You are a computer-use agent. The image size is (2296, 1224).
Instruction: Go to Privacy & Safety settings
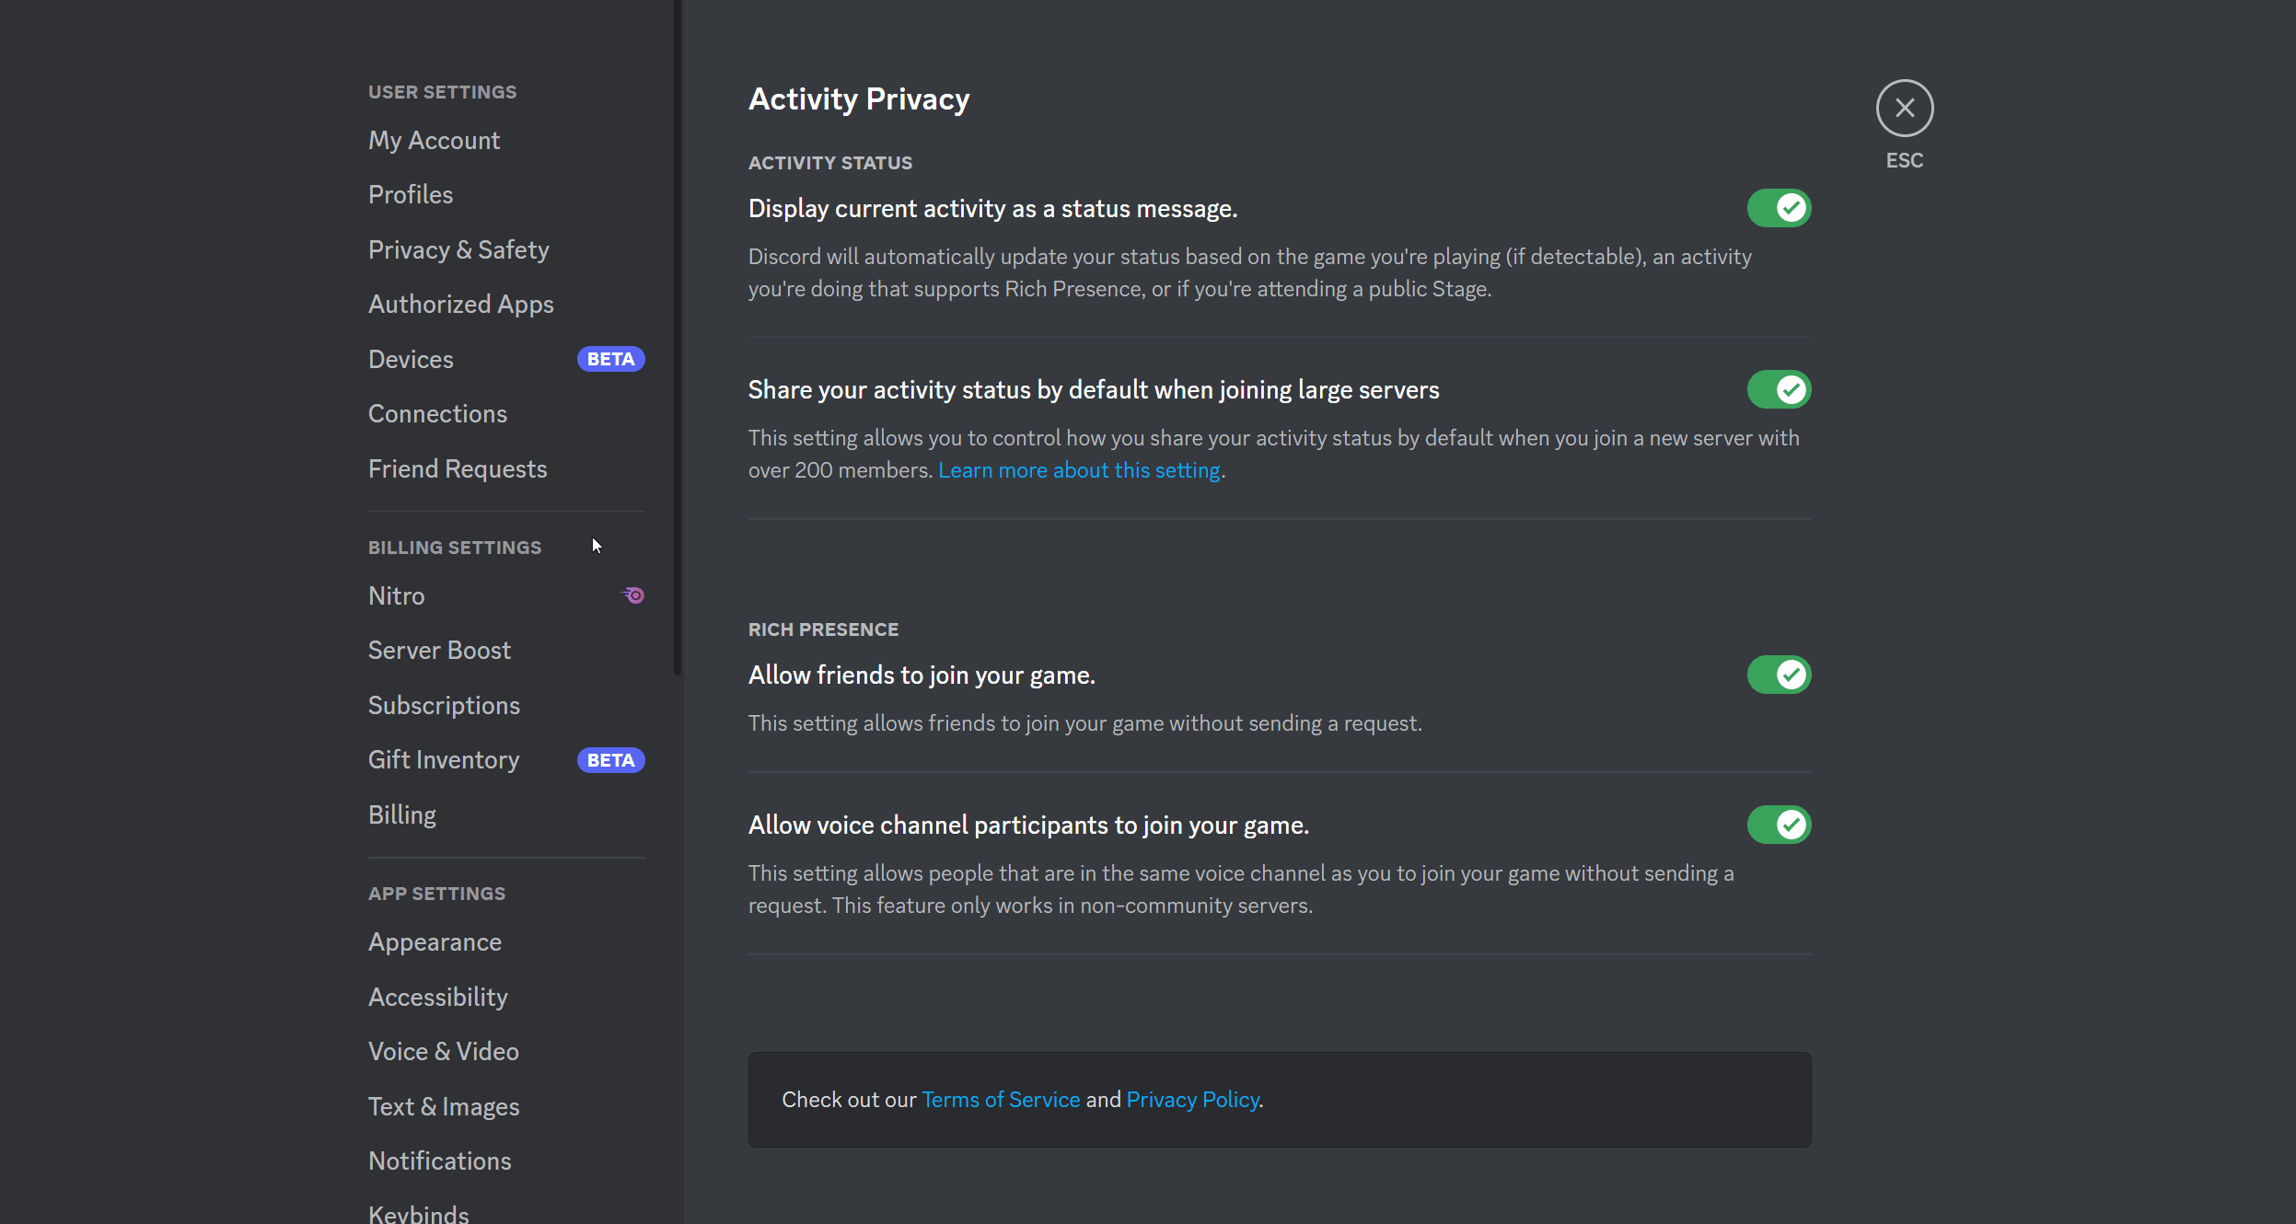[x=458, y=249]
